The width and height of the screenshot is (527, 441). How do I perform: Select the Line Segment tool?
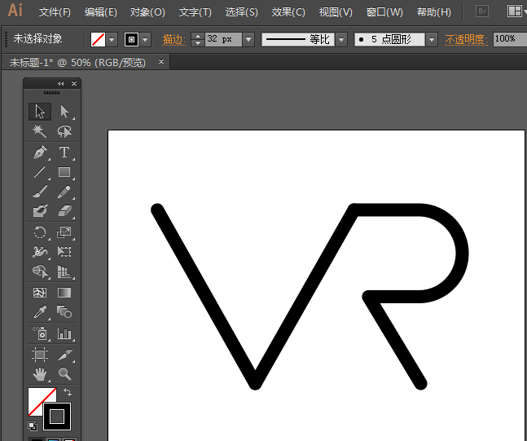tap(40, 172)
